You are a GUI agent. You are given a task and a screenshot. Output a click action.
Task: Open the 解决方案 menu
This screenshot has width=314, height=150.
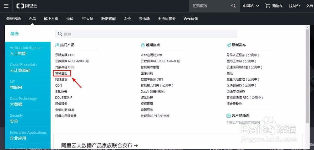tap(51, 19)
